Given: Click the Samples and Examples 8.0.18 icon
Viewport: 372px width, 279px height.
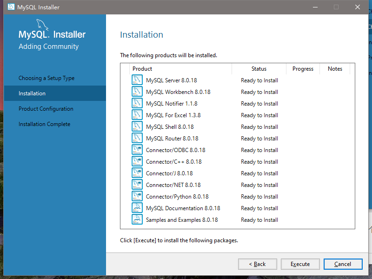Looking at the screenshot, I should [x=137, y=219].
